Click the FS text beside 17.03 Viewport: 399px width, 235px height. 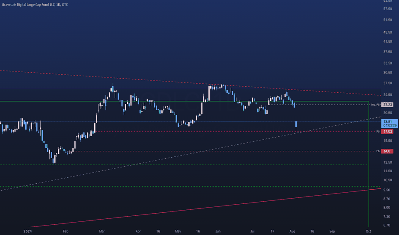378,132
